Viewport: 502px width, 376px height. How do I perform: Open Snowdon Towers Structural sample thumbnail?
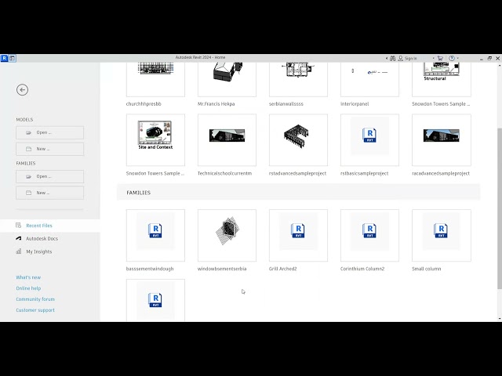tap(442, 79)
